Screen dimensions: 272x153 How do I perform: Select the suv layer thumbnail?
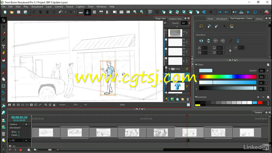pos(175,33)
